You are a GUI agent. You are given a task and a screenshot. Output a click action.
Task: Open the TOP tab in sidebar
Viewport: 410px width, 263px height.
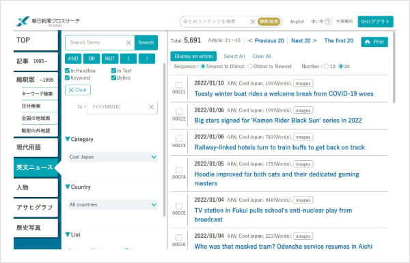tap(36, 40)
